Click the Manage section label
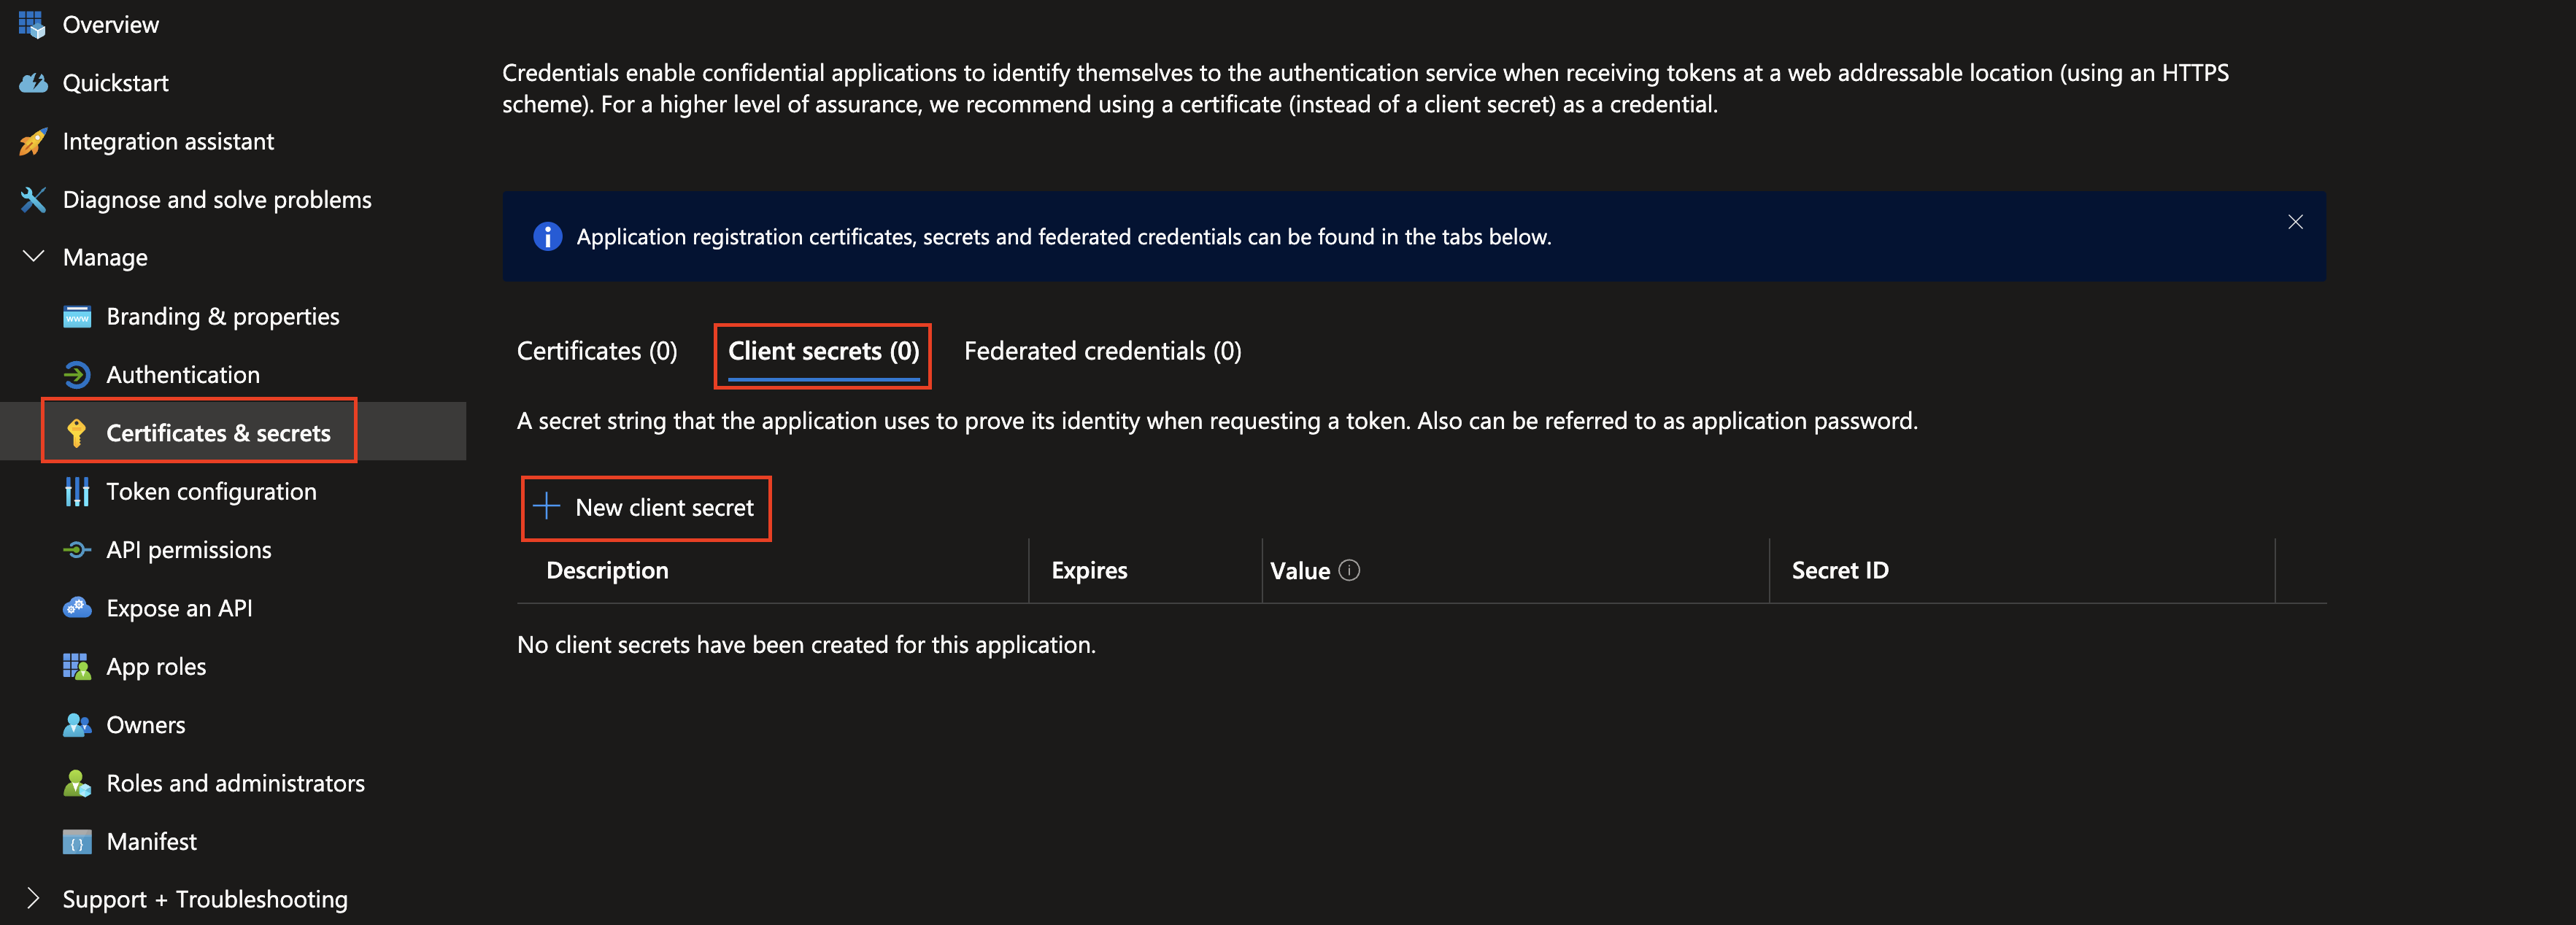Screen dimensions: 2576x925 (x=105, y=258)
